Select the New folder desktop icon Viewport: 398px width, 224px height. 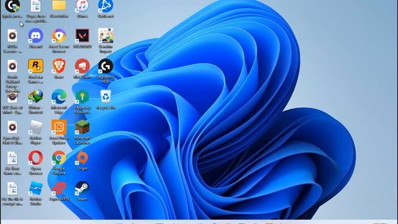59,7
